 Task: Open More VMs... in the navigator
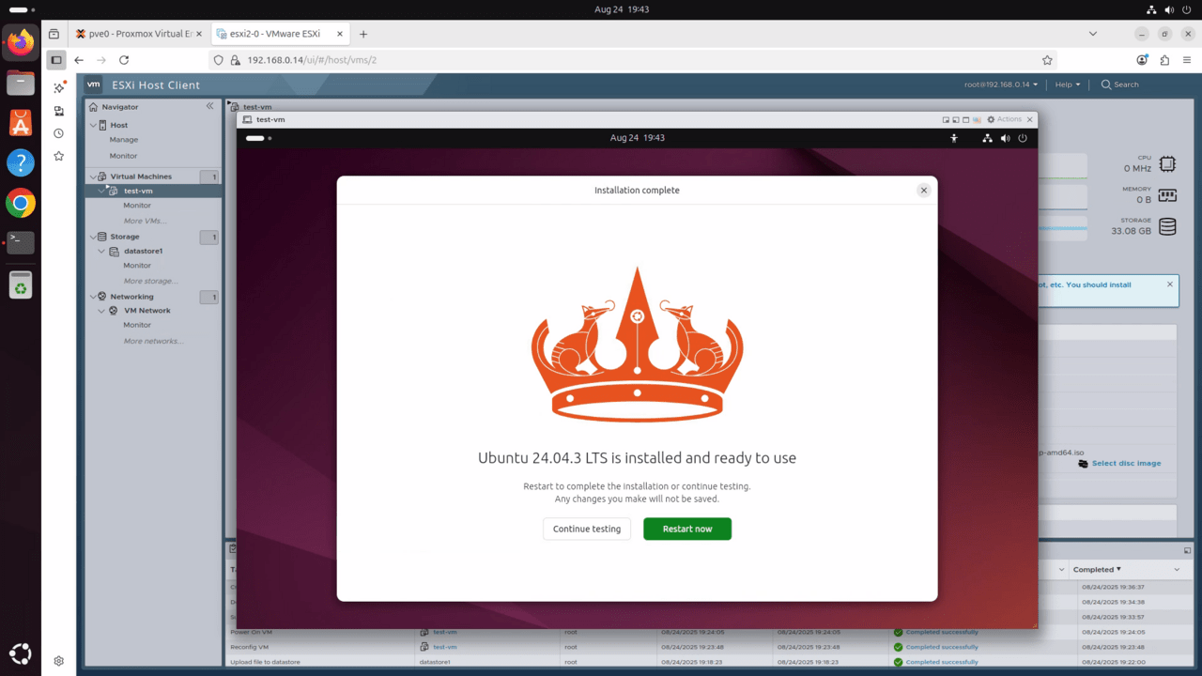click(x=146, y=221)
